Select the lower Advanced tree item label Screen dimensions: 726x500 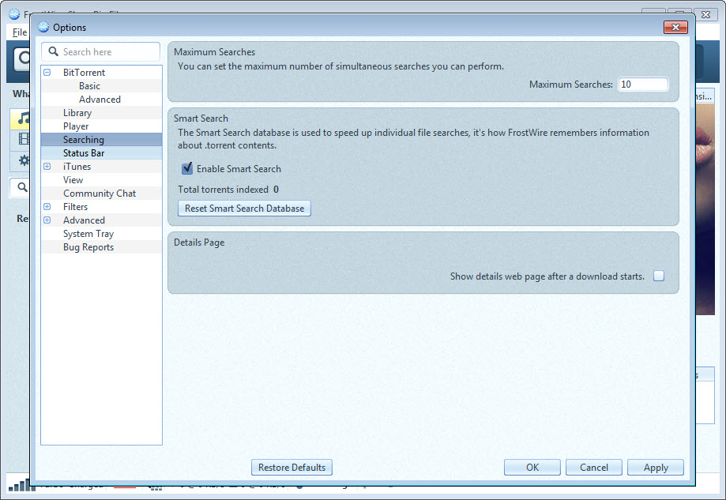[84, 220]
